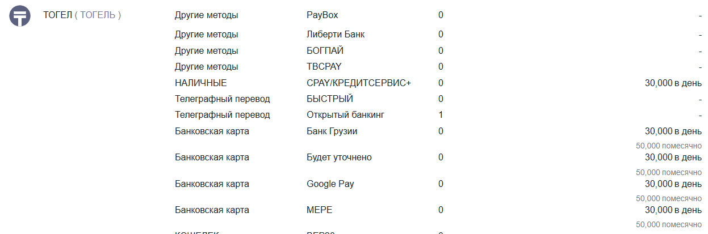Click the round currency icon beside ТОГЕЛ
The width and height of the screenshot is (708, 234).
(x=19, y=16)
